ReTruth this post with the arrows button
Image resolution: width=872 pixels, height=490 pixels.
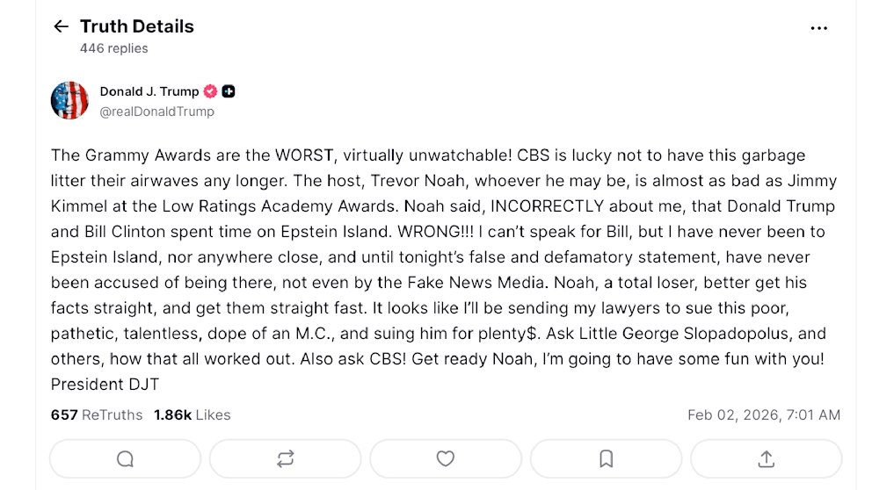(x=285, y=458)
